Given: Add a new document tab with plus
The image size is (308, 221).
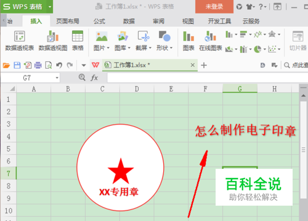Looking at the screenshot, I should (204, 66).
